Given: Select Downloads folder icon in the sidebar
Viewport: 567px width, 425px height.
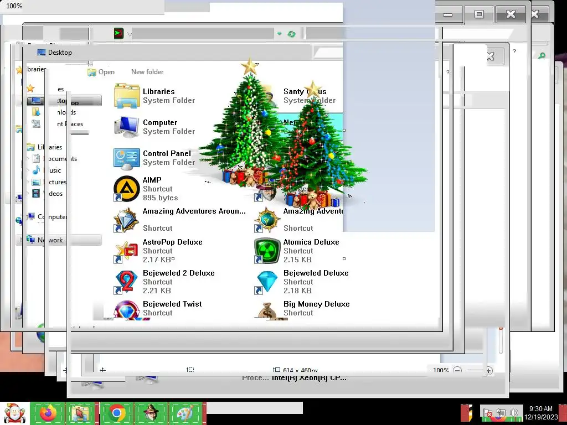Looking at the screenshot, I should (36, 112).
